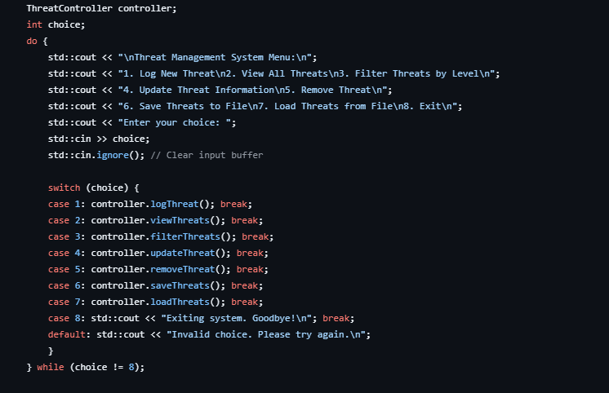This screenshot has height=393, width=609.
Task: Click the while keyword ending the loop
Action: [x=50, y=367]
